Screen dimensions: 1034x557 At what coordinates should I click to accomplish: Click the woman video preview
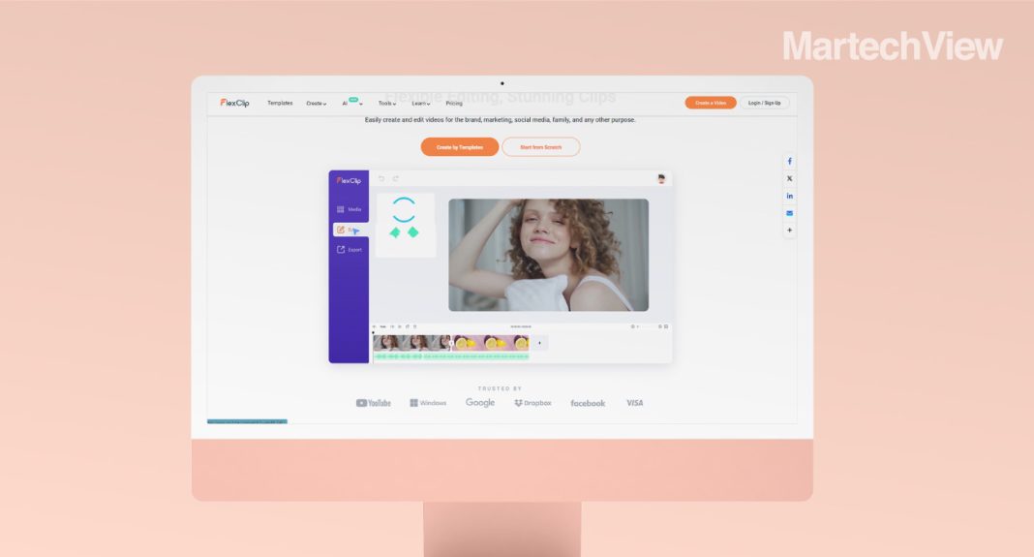coord(548,255)
